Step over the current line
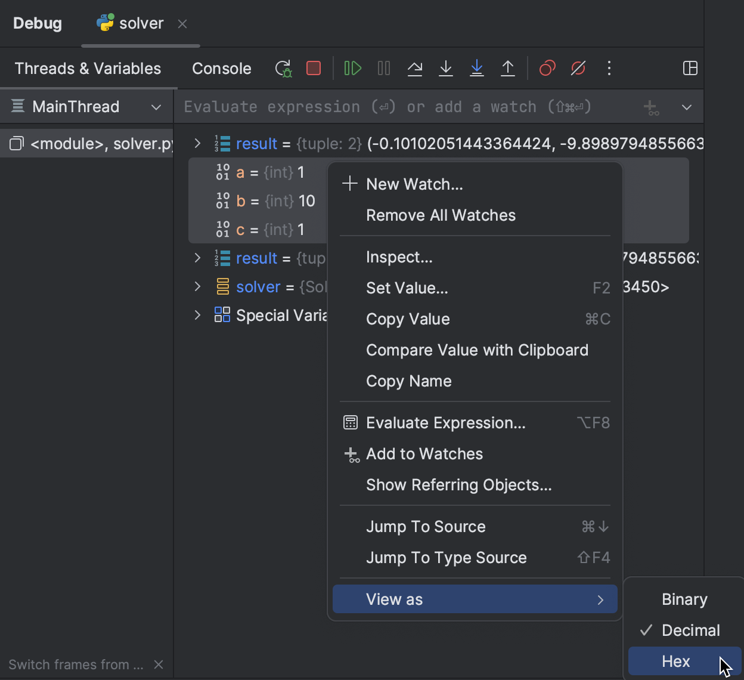The height and width of the screenshot is (680, 744). pyautogui.click(x=415, y=68)
